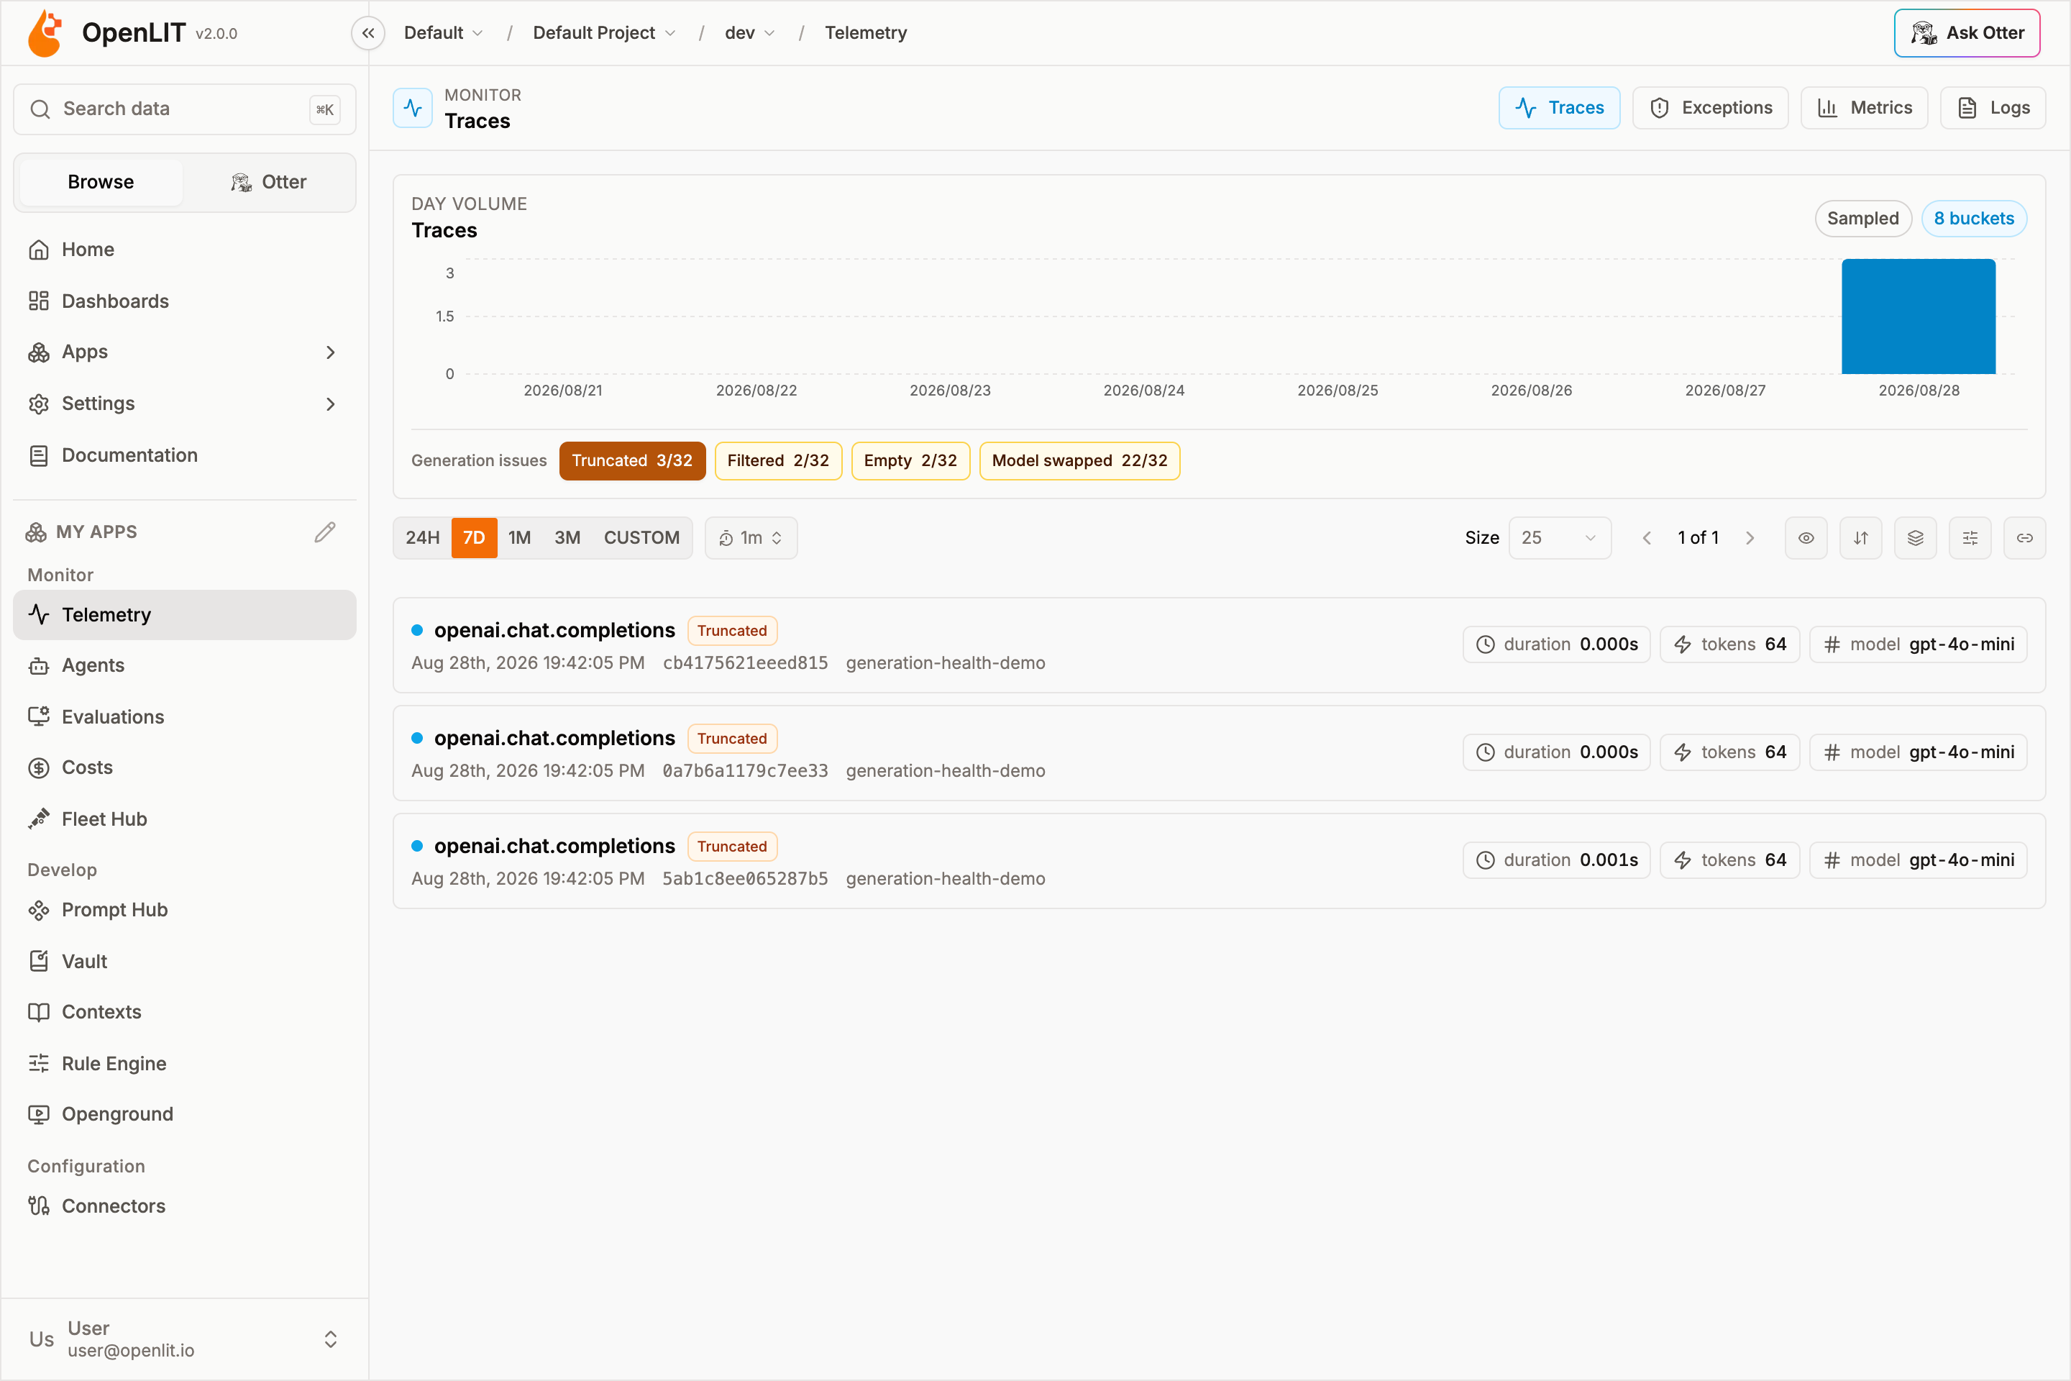
Task: Click the link copy icon in toolbar
Action: (x=2024, y=538)
